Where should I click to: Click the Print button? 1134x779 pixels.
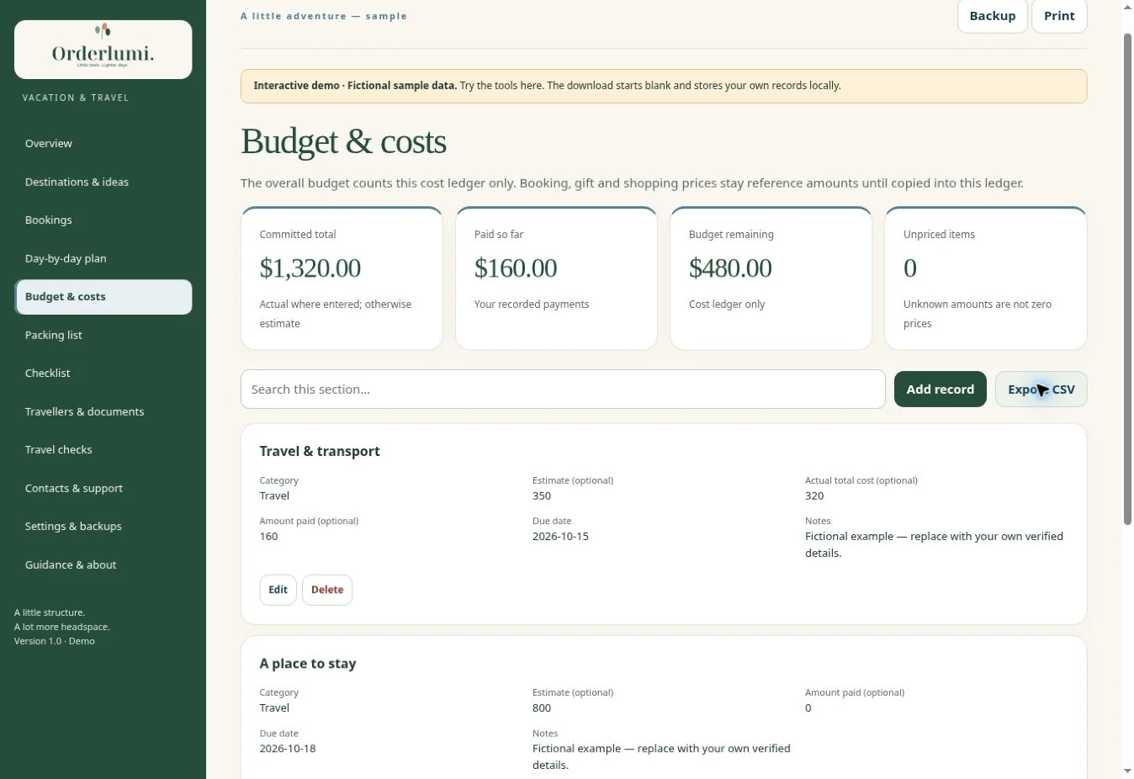(x=1059, y=16)
